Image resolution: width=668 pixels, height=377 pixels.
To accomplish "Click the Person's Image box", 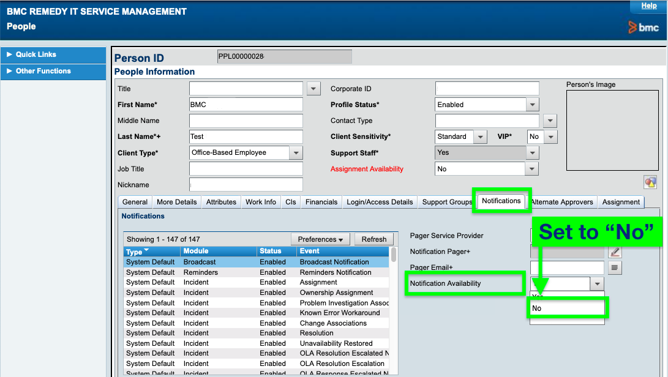I will coord(612,130).
